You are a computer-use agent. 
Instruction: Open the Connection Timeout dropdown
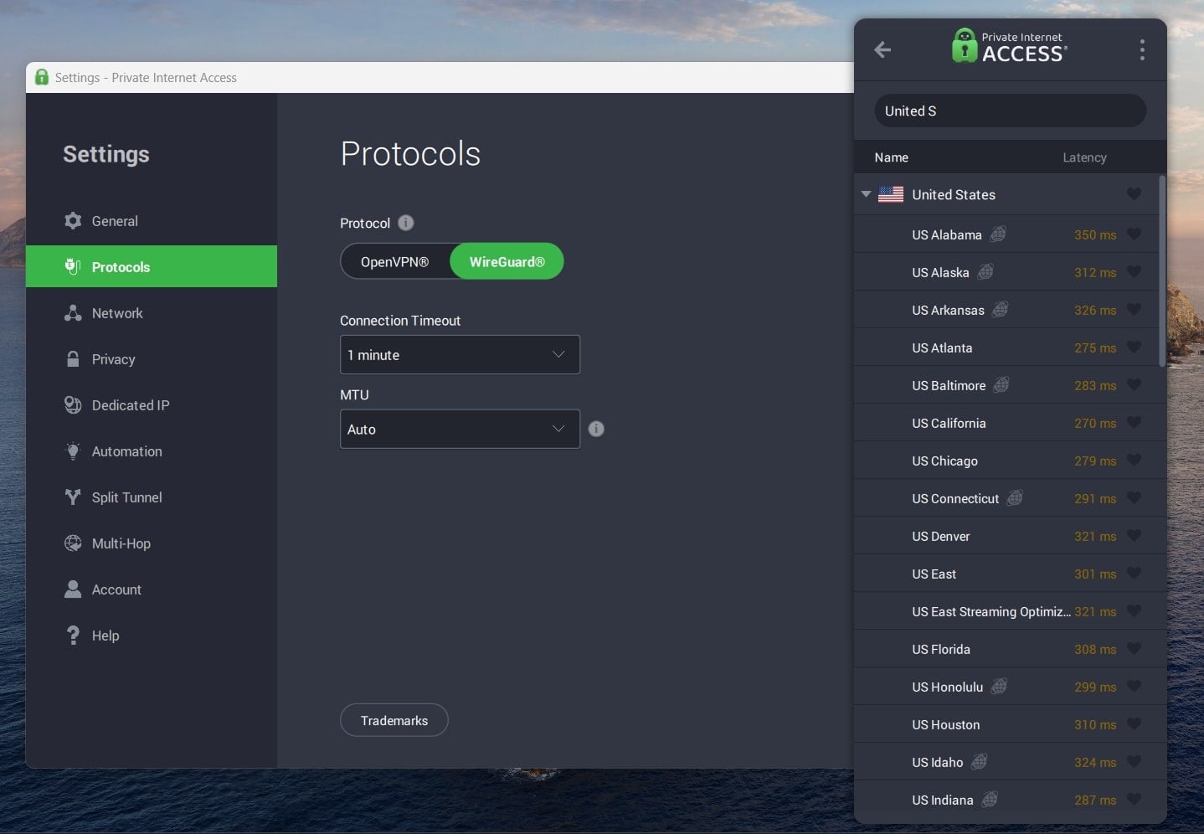459,354
